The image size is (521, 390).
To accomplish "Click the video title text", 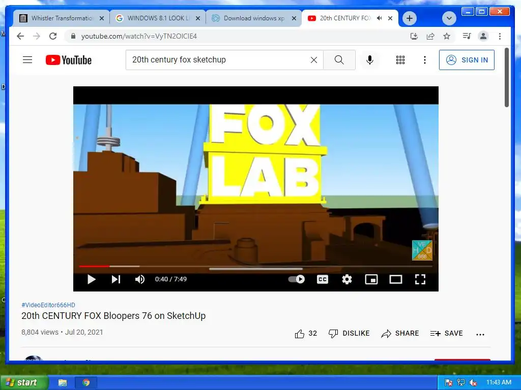I will pyautogui.click(x=113, y=316).
